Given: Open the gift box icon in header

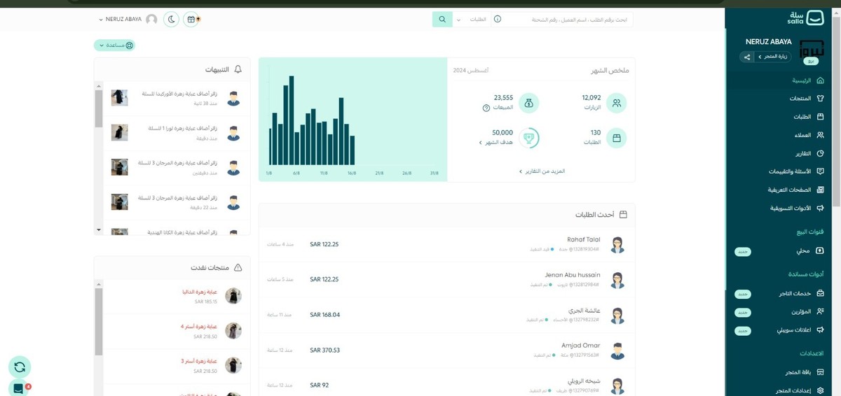Looking at the screenshot, I should coord(191,19).
